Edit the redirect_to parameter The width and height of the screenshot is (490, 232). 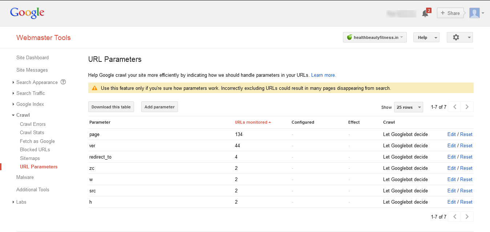451,157
